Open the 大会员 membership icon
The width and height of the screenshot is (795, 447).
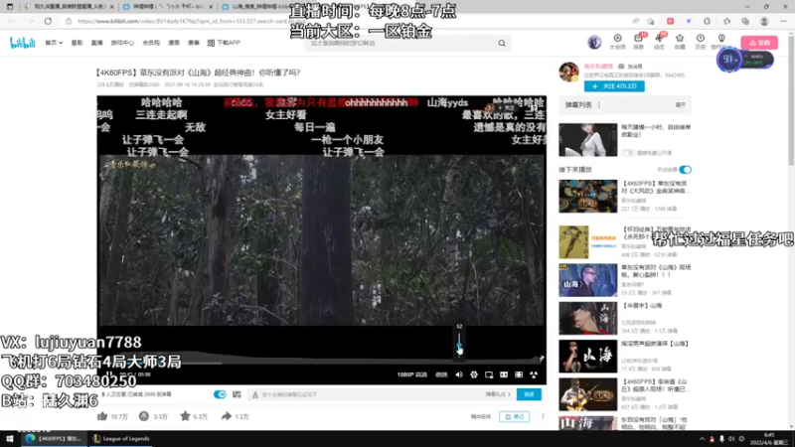pyautogui.click(x=617, y=42)
